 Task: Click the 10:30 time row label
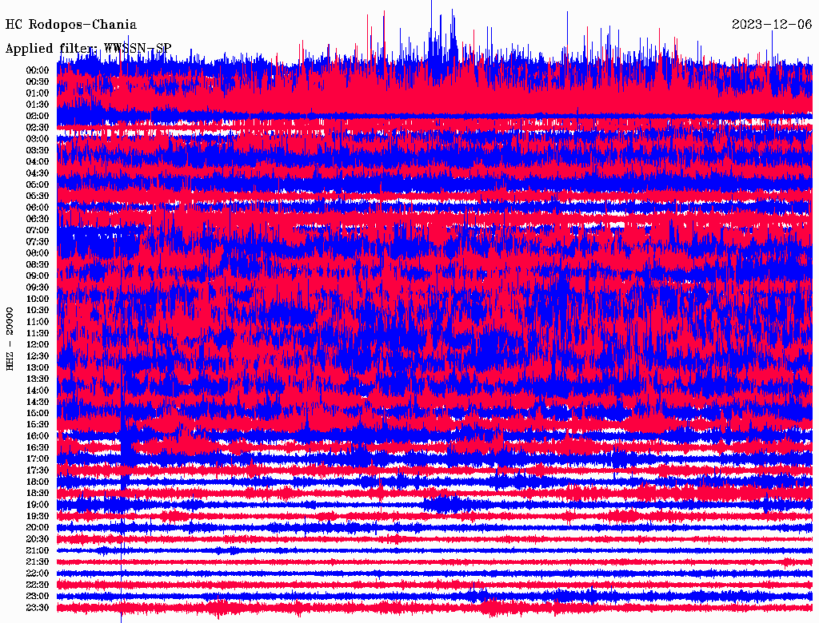(x=38, y=311)
